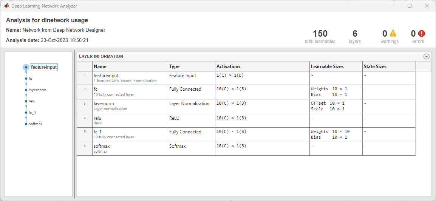The width and height of the screenshot is (436, 201).
Task: Click the red errors icon
Action: [x=422, y=34]
